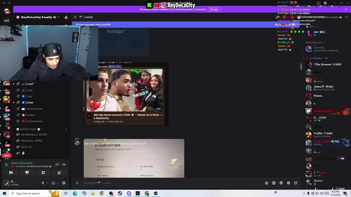The width and height of the screenshot is (351, 197).
Task: Open the A Quemarropa album image
Action: 134,158
